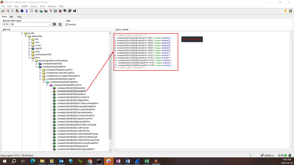The image size is (294, 165).
Task: Collapse the jcom tree node
Action: (x=29, y=58)
